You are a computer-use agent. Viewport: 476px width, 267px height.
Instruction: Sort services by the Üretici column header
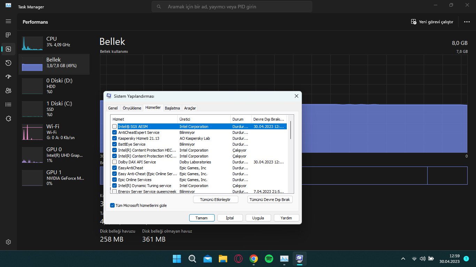tap(204, 119)
